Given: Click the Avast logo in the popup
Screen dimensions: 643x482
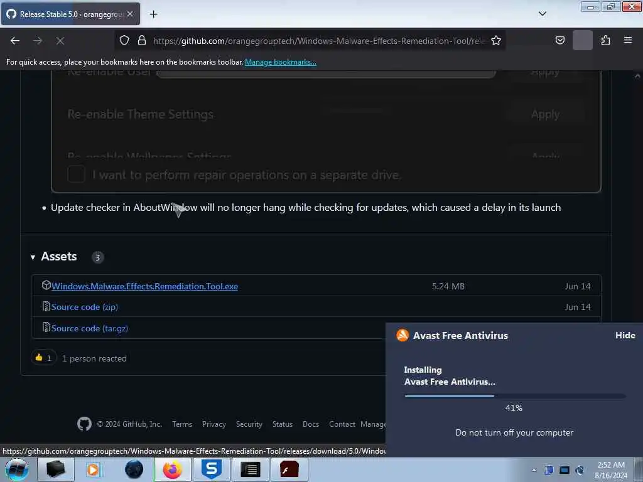Looking at the screenshot, I should tap(403, 335).
